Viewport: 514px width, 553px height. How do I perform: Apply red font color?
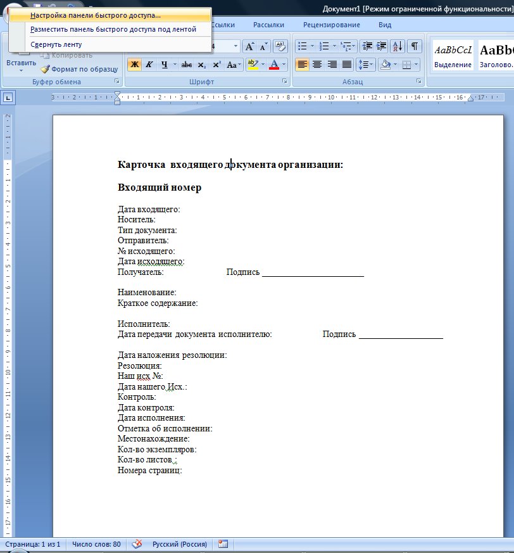pyautogui.click(x=274, y=65)
